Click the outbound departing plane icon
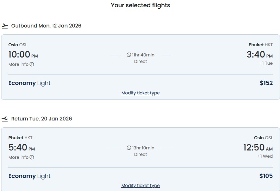Viewport: 280px width, 191px height. pyautogui.click(x=5, y=26)
